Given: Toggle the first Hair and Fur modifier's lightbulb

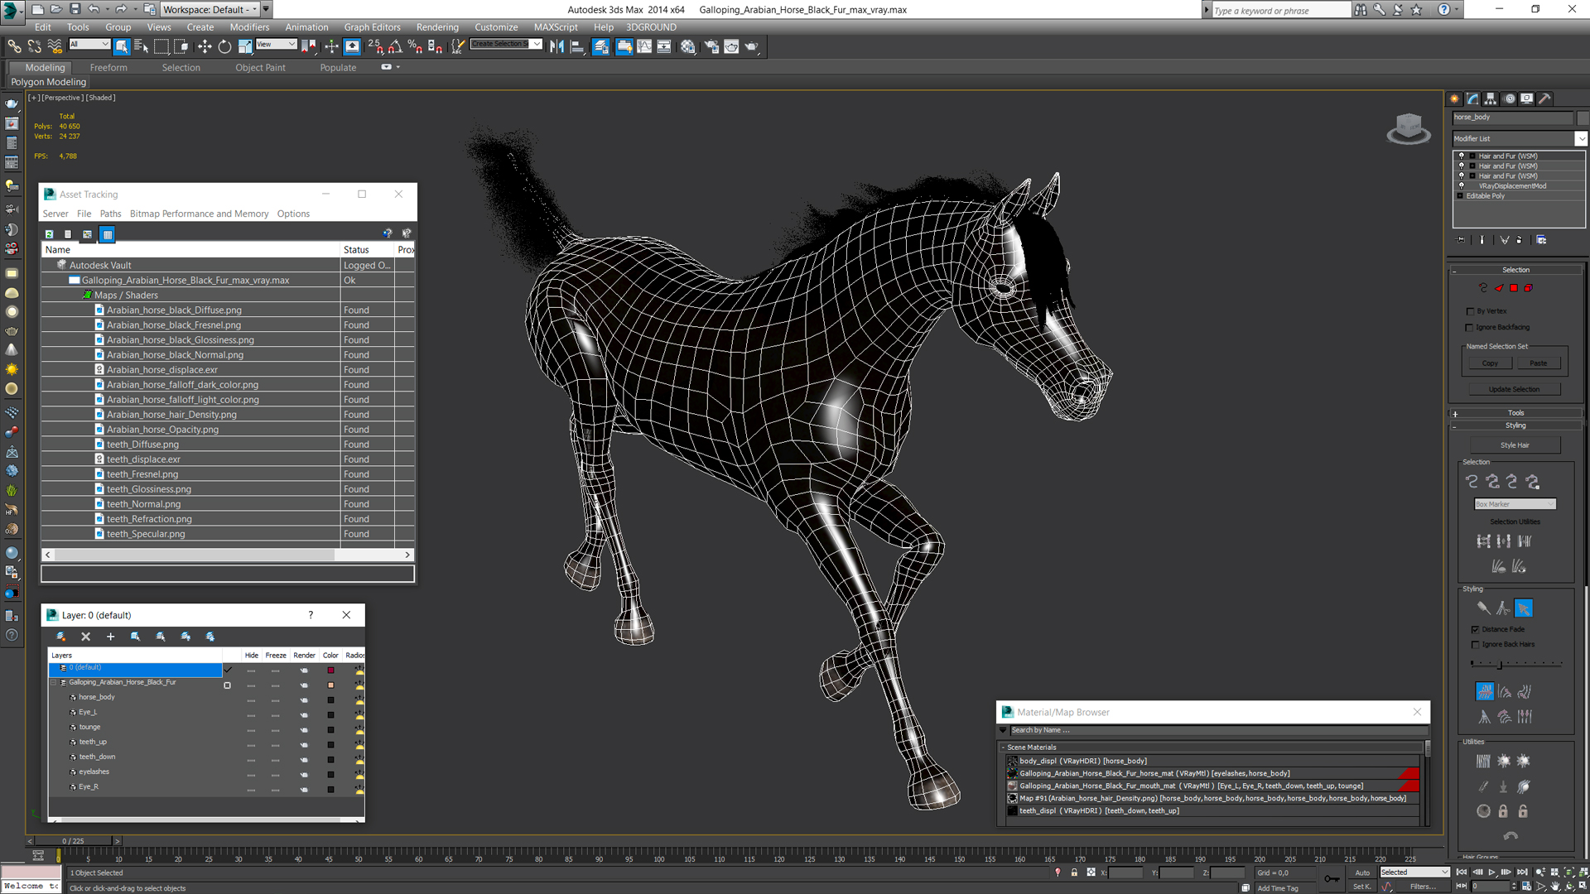Looking at the screenshot, I should [1462, 156].
